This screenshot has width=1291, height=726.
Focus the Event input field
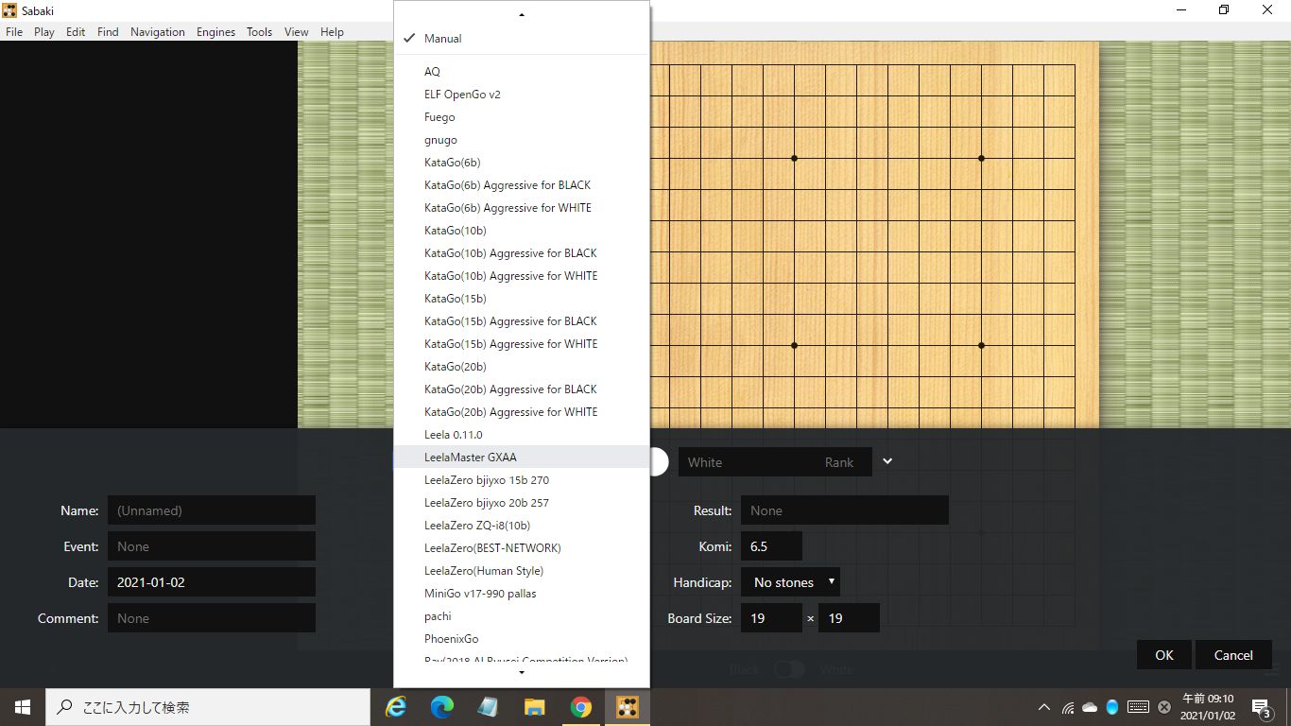tap(212, 546)
